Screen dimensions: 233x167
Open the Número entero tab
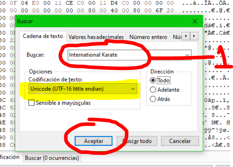click(148, 37)
